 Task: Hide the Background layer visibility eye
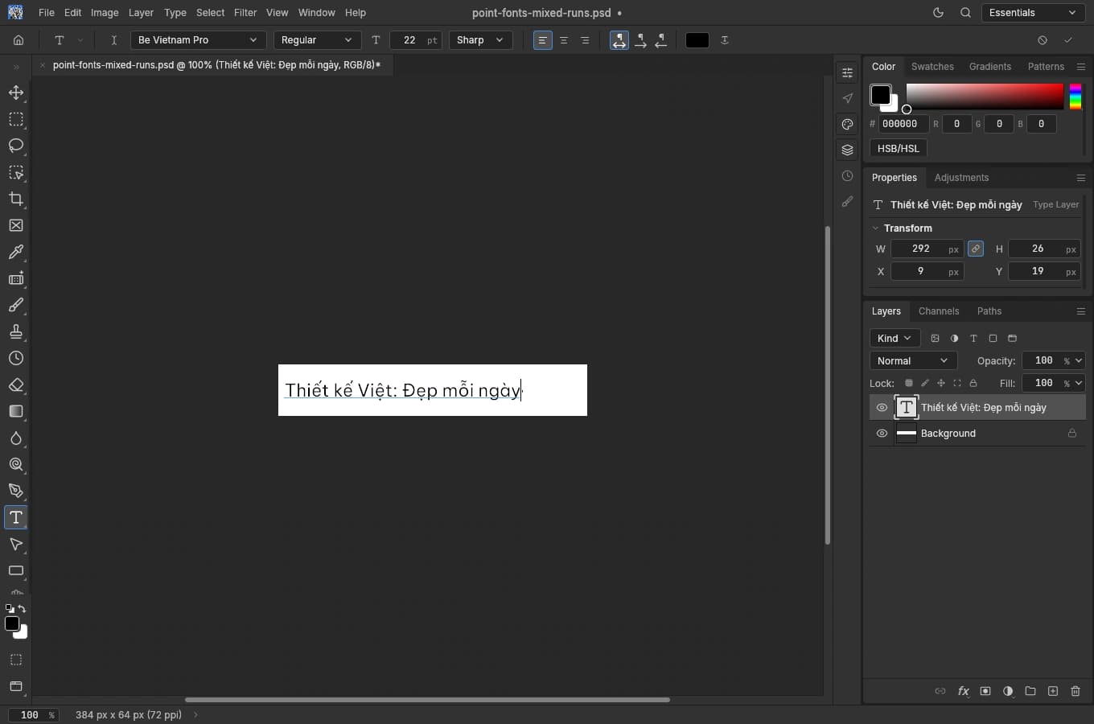point(882,434)
